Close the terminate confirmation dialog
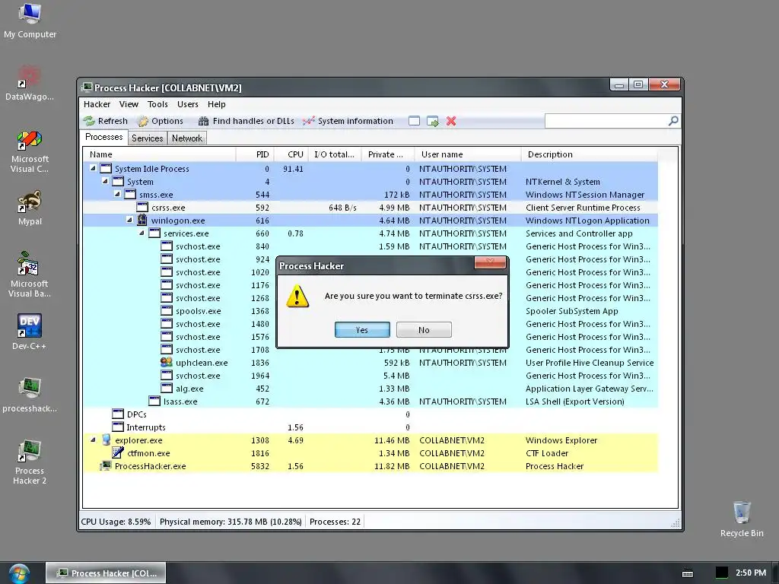This screenshot has height=584, width=779. [490, 262]
